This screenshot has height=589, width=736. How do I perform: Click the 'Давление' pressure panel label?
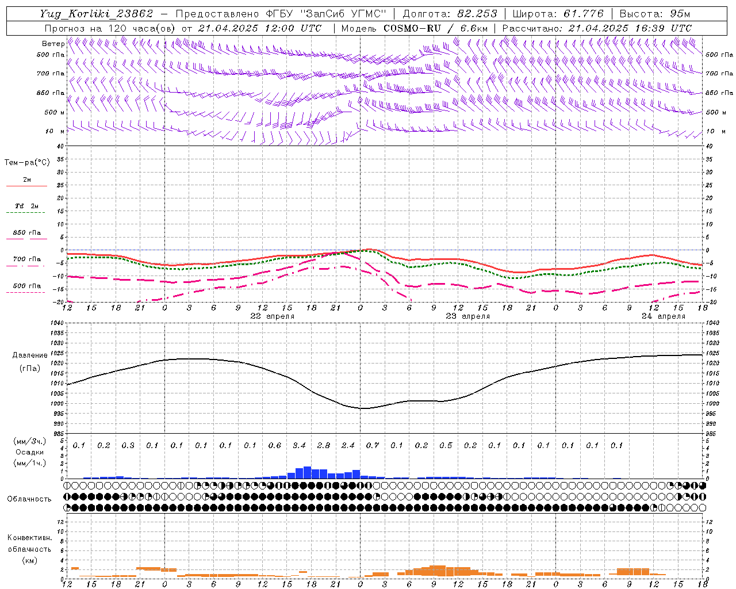(x=30, y=355)
